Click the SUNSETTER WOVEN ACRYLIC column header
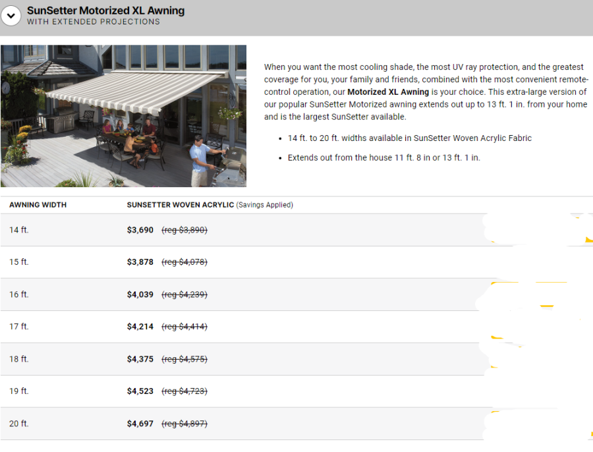The height and width of the screenshot is (452, 593). pyautogui.click(x=180, y=205)
